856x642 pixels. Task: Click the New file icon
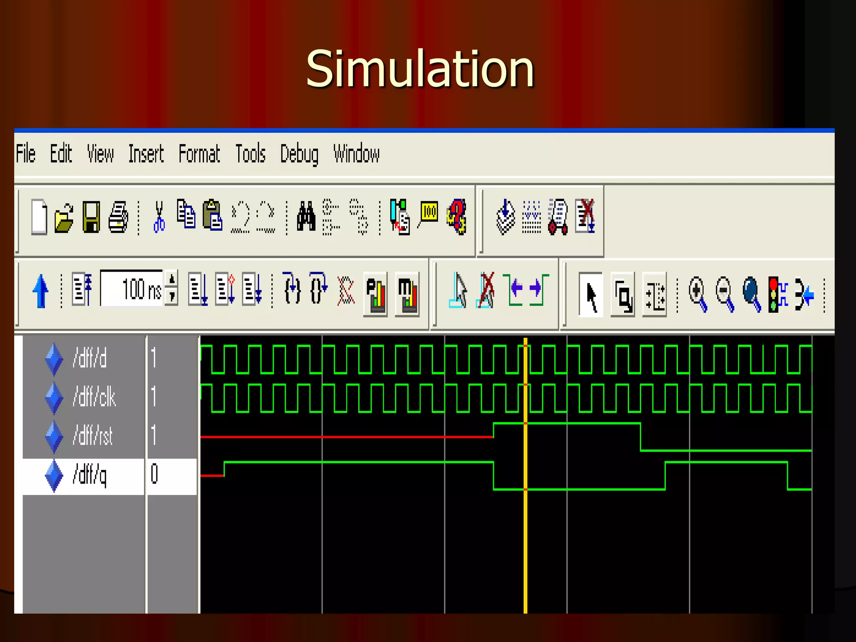pyautogui.click(x=39, y=217)
